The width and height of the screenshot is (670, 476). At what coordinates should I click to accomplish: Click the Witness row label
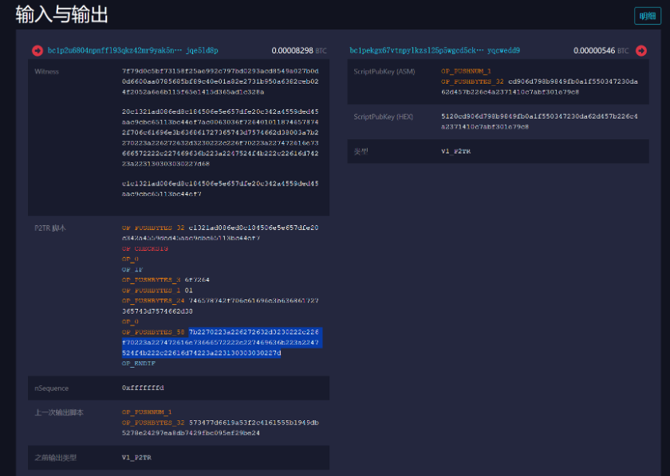pos(46,72)
